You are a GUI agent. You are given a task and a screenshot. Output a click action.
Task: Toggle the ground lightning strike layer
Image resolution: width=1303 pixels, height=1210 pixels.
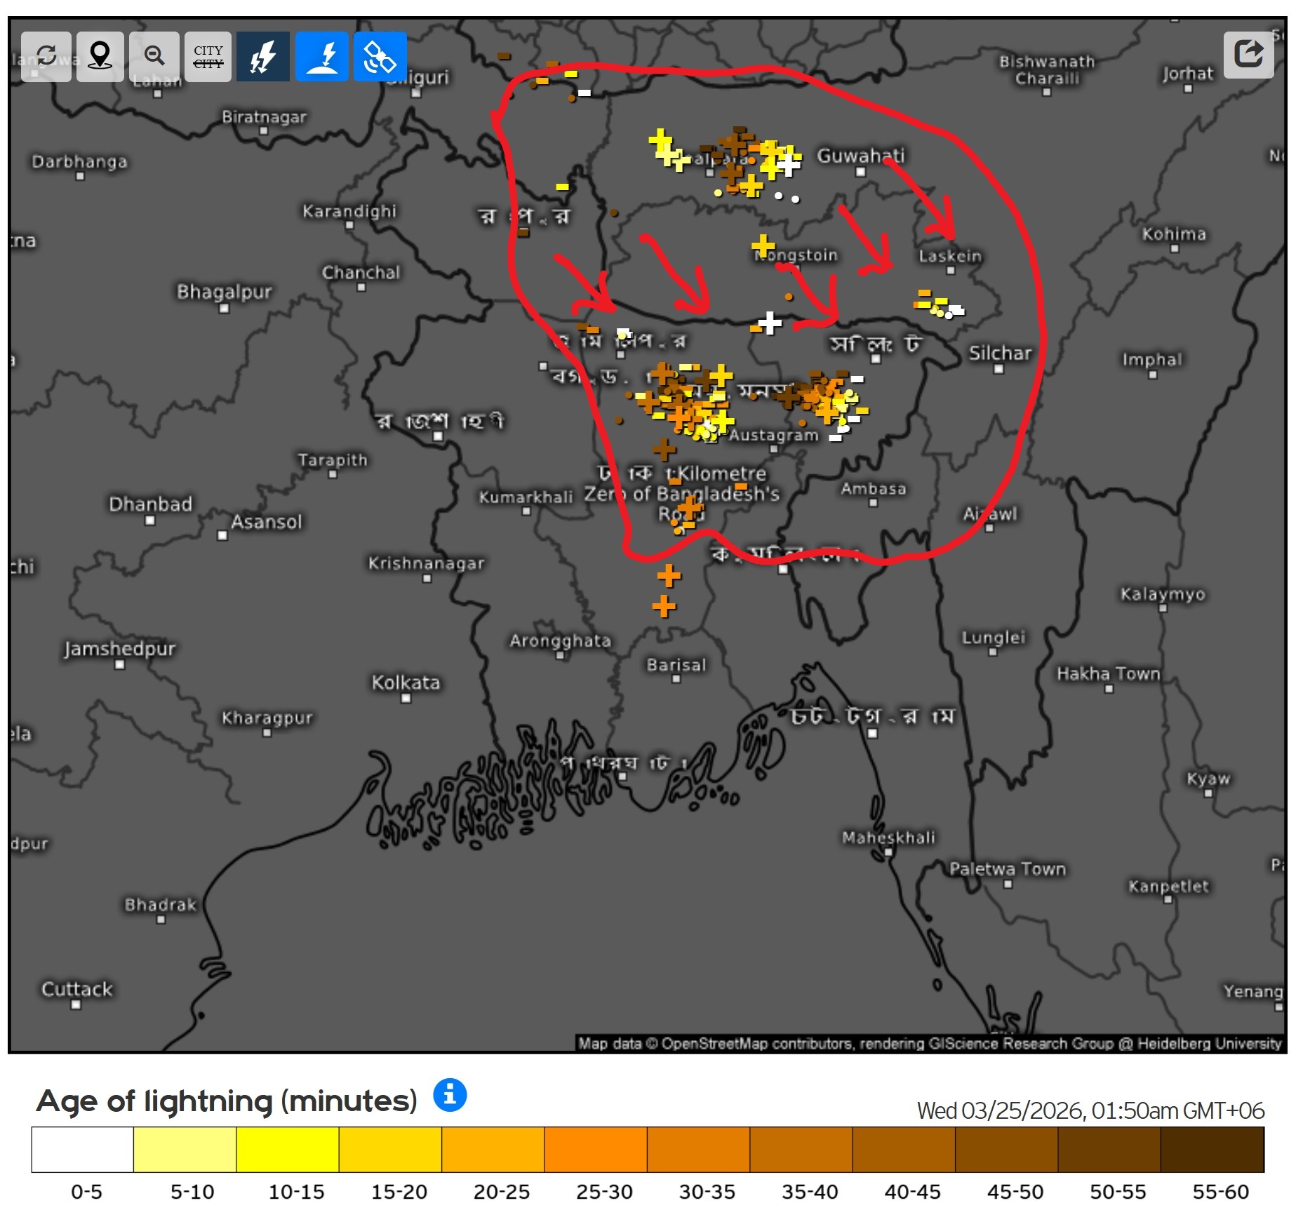coord(322,57)
